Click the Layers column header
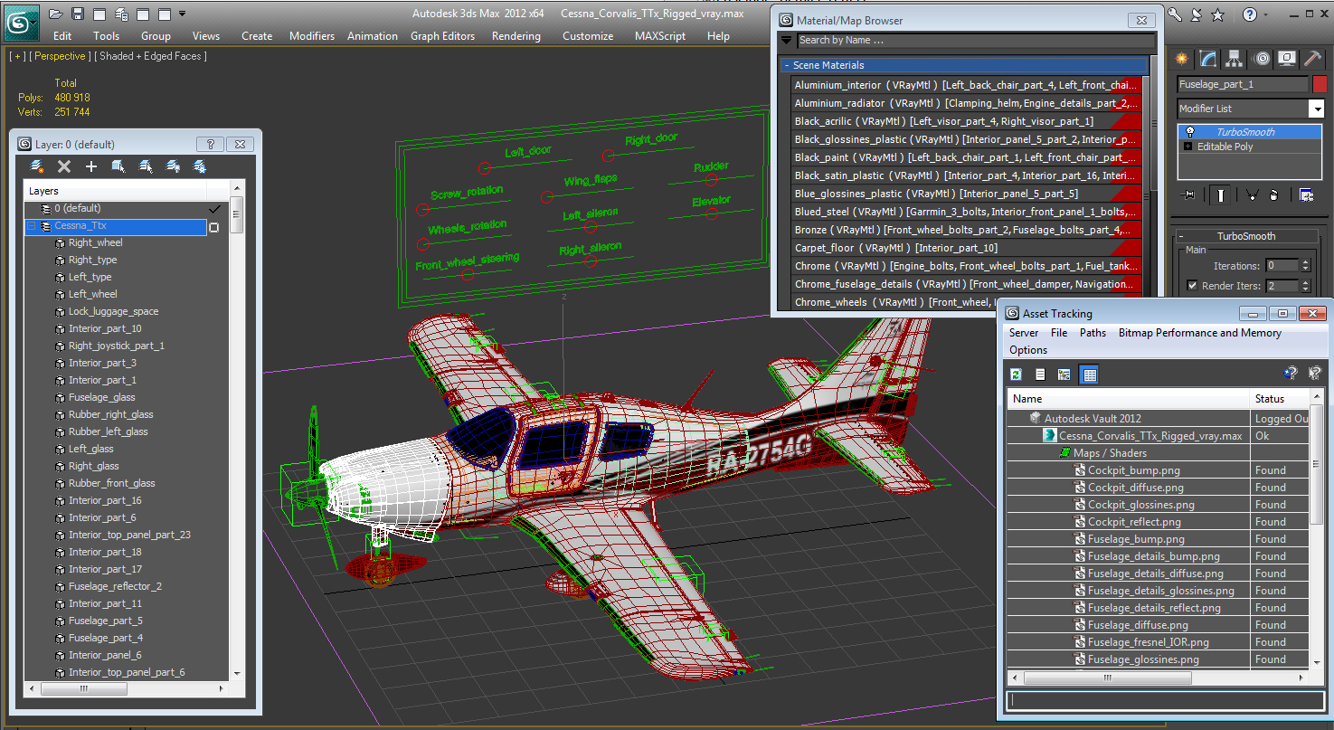Viewport: 1334px width, 730px height. (115, 191)
